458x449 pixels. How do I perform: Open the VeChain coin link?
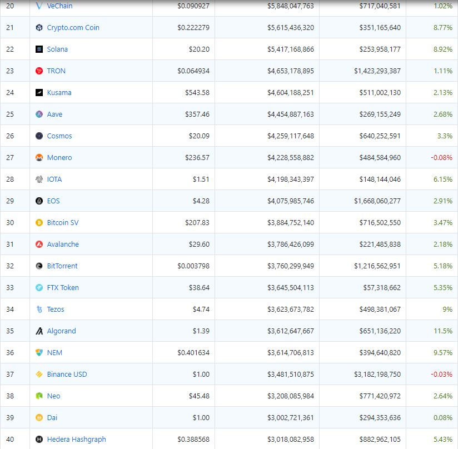(x=59, y=6)
